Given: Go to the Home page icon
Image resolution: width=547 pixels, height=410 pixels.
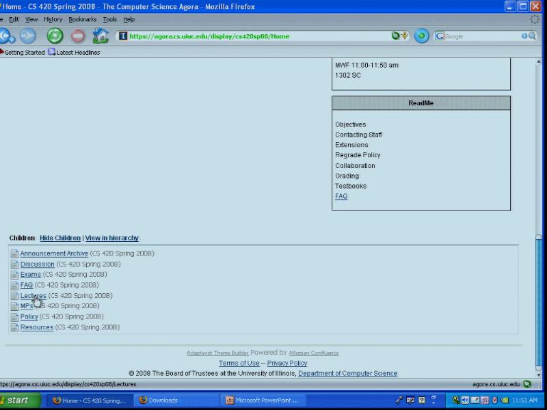Looking at the screenshot, I should pos(101,36).
